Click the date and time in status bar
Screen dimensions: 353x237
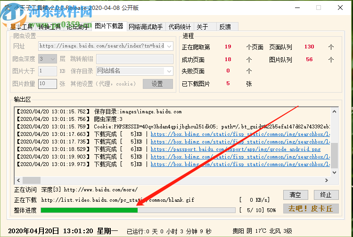[x=63, y=231]
